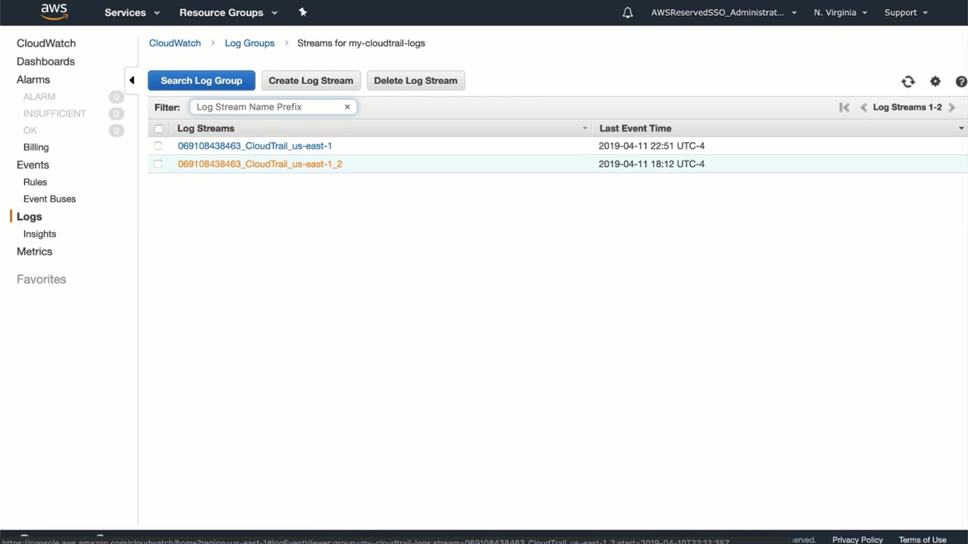Screen dimensions: 968x544
Task: Open table settings gear
Action: coord(935,82)
